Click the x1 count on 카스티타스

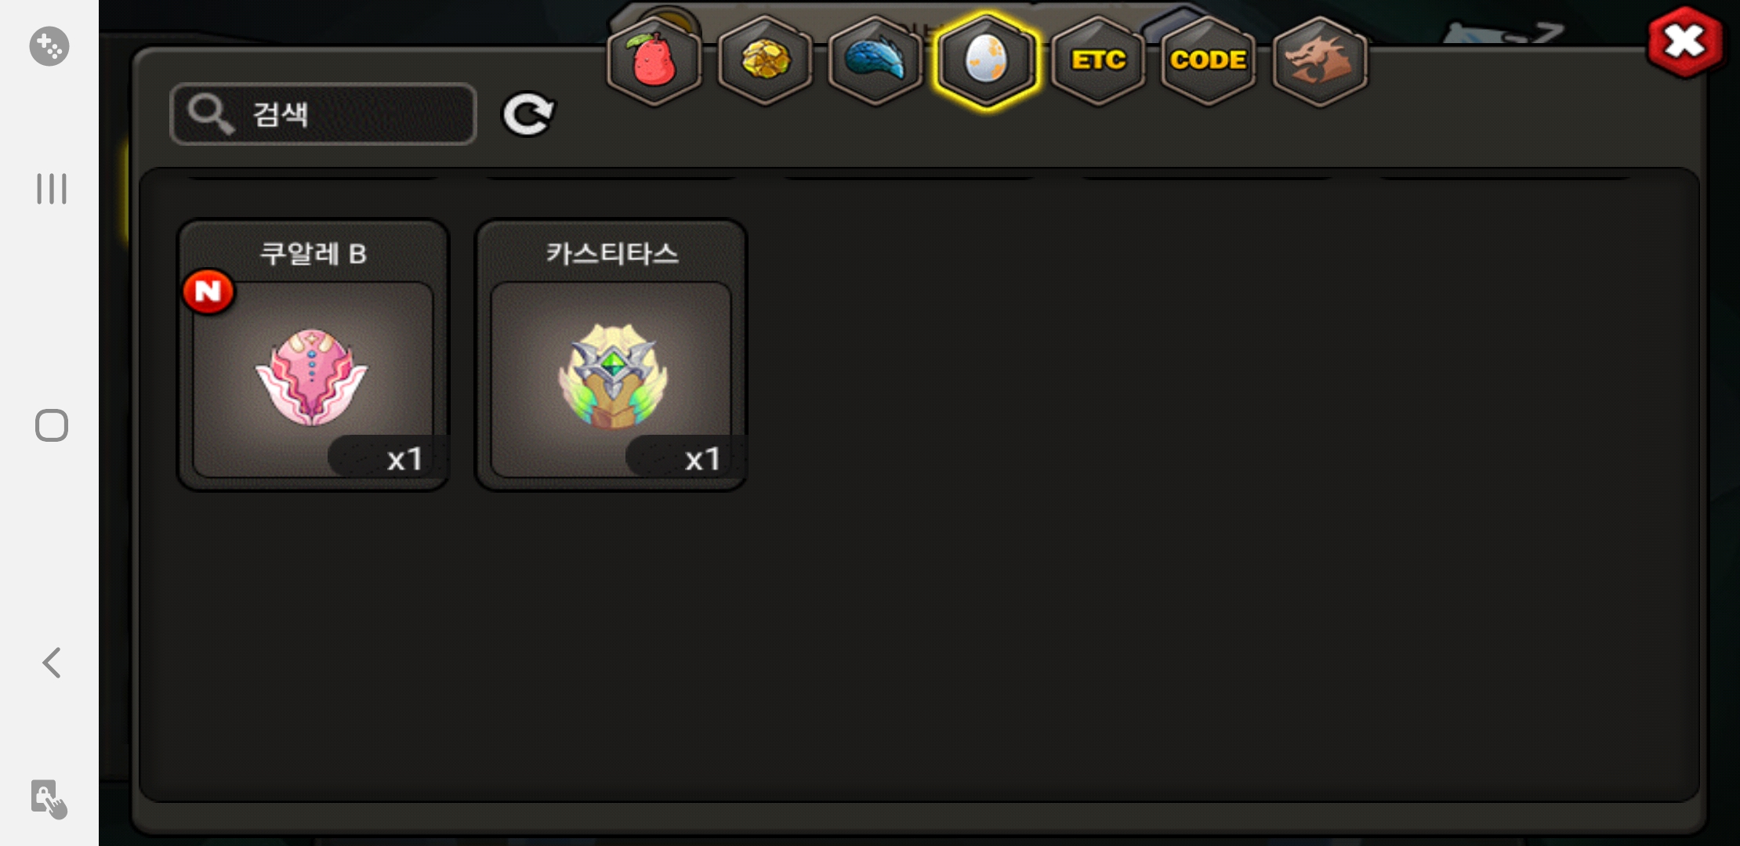tap(701, 459)
